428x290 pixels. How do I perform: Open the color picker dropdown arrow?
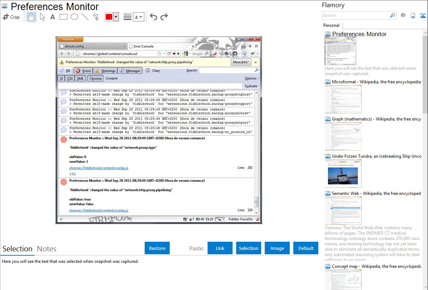pyautogui.click(x=116, y=17)
